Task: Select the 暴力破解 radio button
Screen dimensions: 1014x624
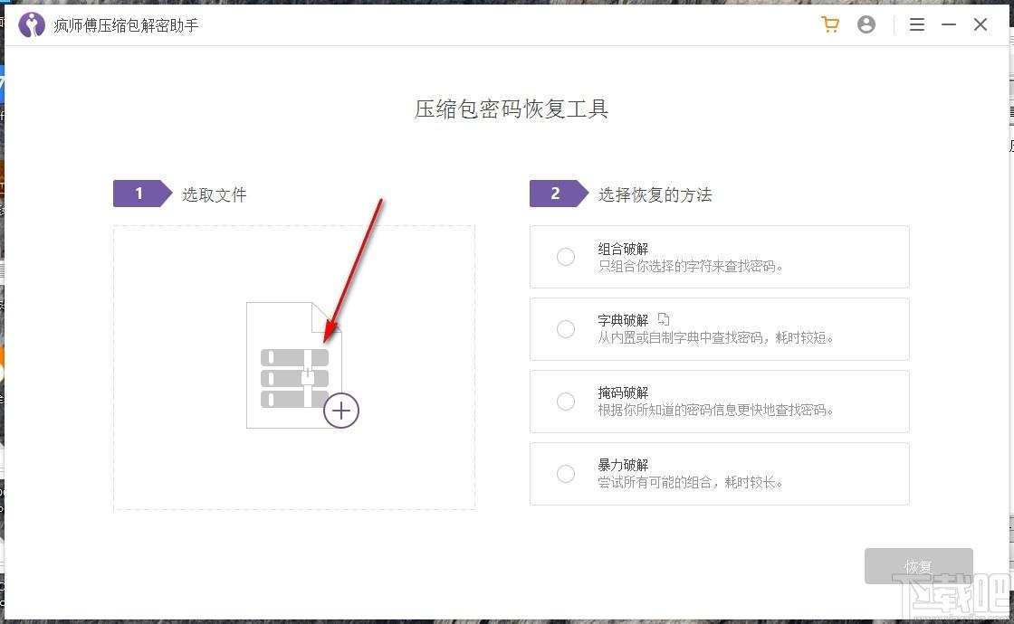Action: click(x=566, y=474)
